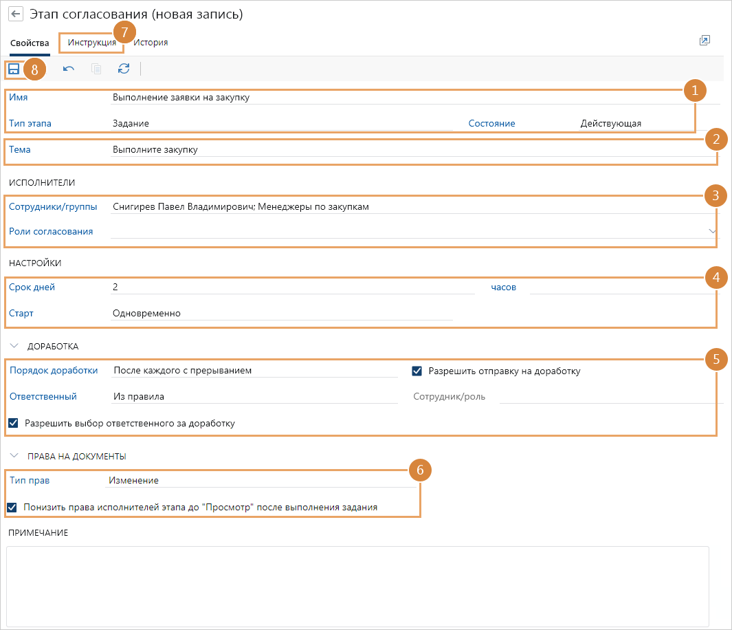Click the Тема input field
The height and width of the screenshot is (630, 732).
tap(412, 149)
